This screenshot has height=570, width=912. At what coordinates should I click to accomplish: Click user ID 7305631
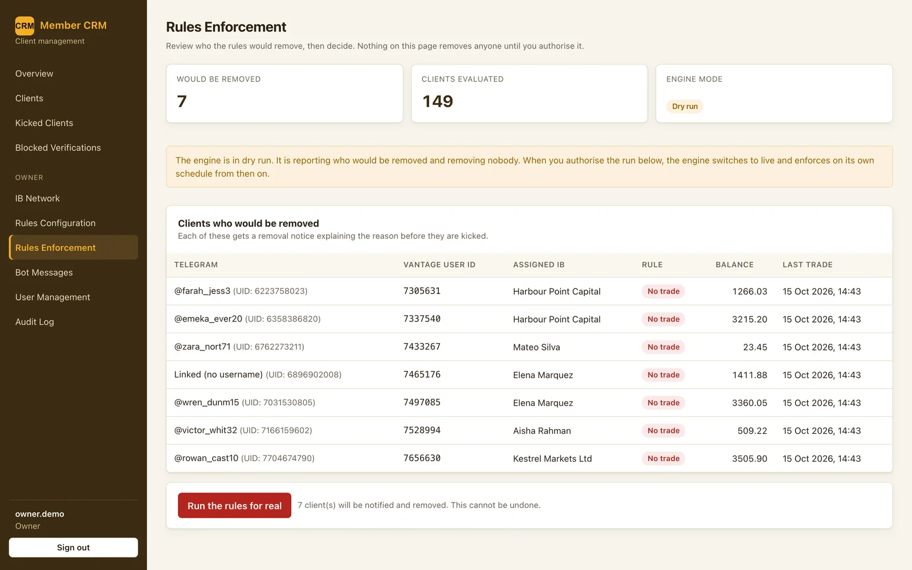point(422,291)
